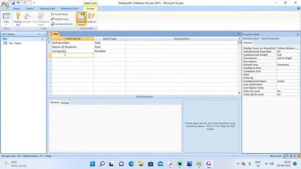Edit Subdatasheet Height value
This screenshot has height=169, width=301.
coord(288,55)
